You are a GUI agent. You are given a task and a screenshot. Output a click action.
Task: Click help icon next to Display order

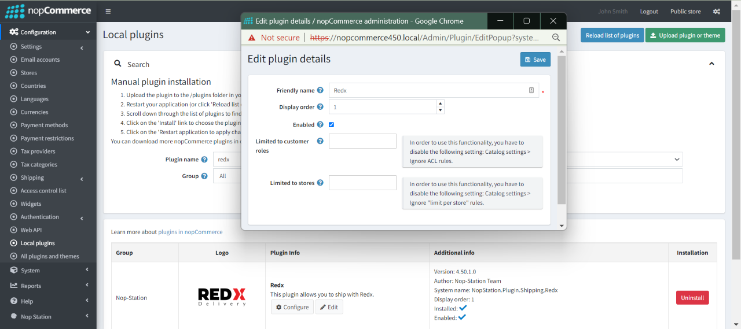[x=320, y=107]
